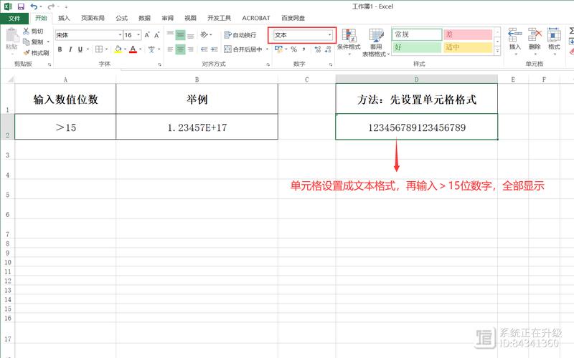
Task: Select cell containing 123456789123456789
Action: click(x=417, y=127)
